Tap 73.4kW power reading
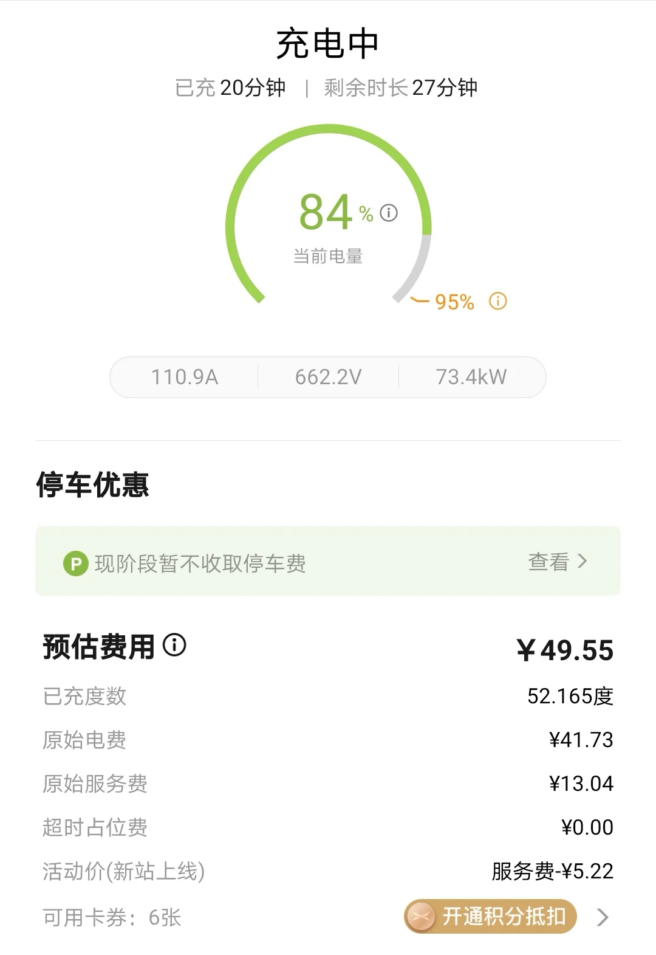 [471, 377]
